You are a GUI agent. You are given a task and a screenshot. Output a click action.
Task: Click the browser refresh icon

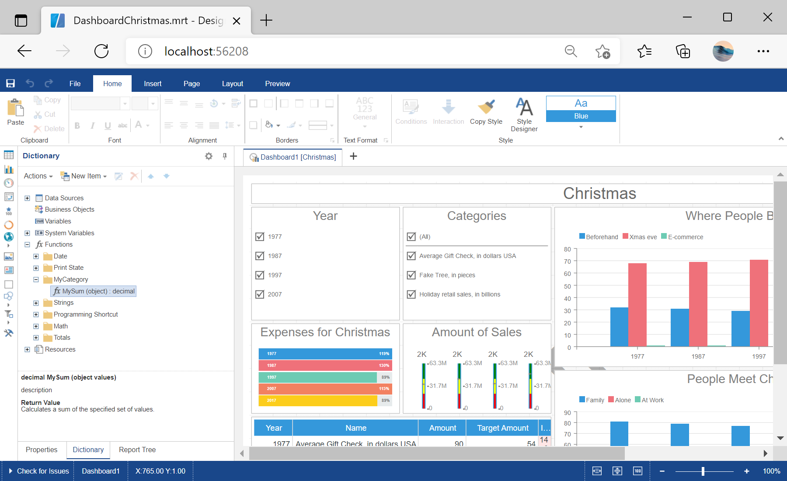[101, 51]
